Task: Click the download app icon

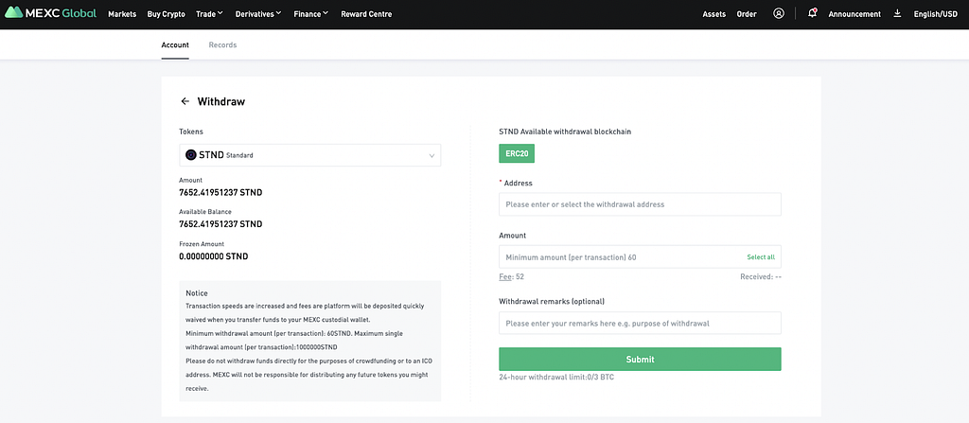Action: tap(897, 13)
